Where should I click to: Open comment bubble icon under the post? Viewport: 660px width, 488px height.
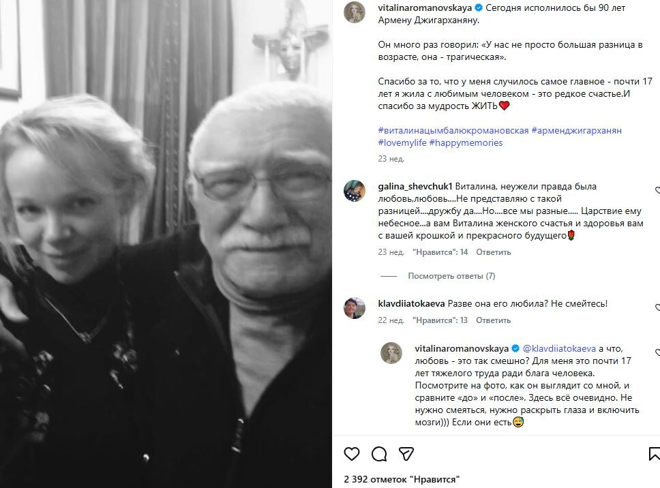point(379,454)
